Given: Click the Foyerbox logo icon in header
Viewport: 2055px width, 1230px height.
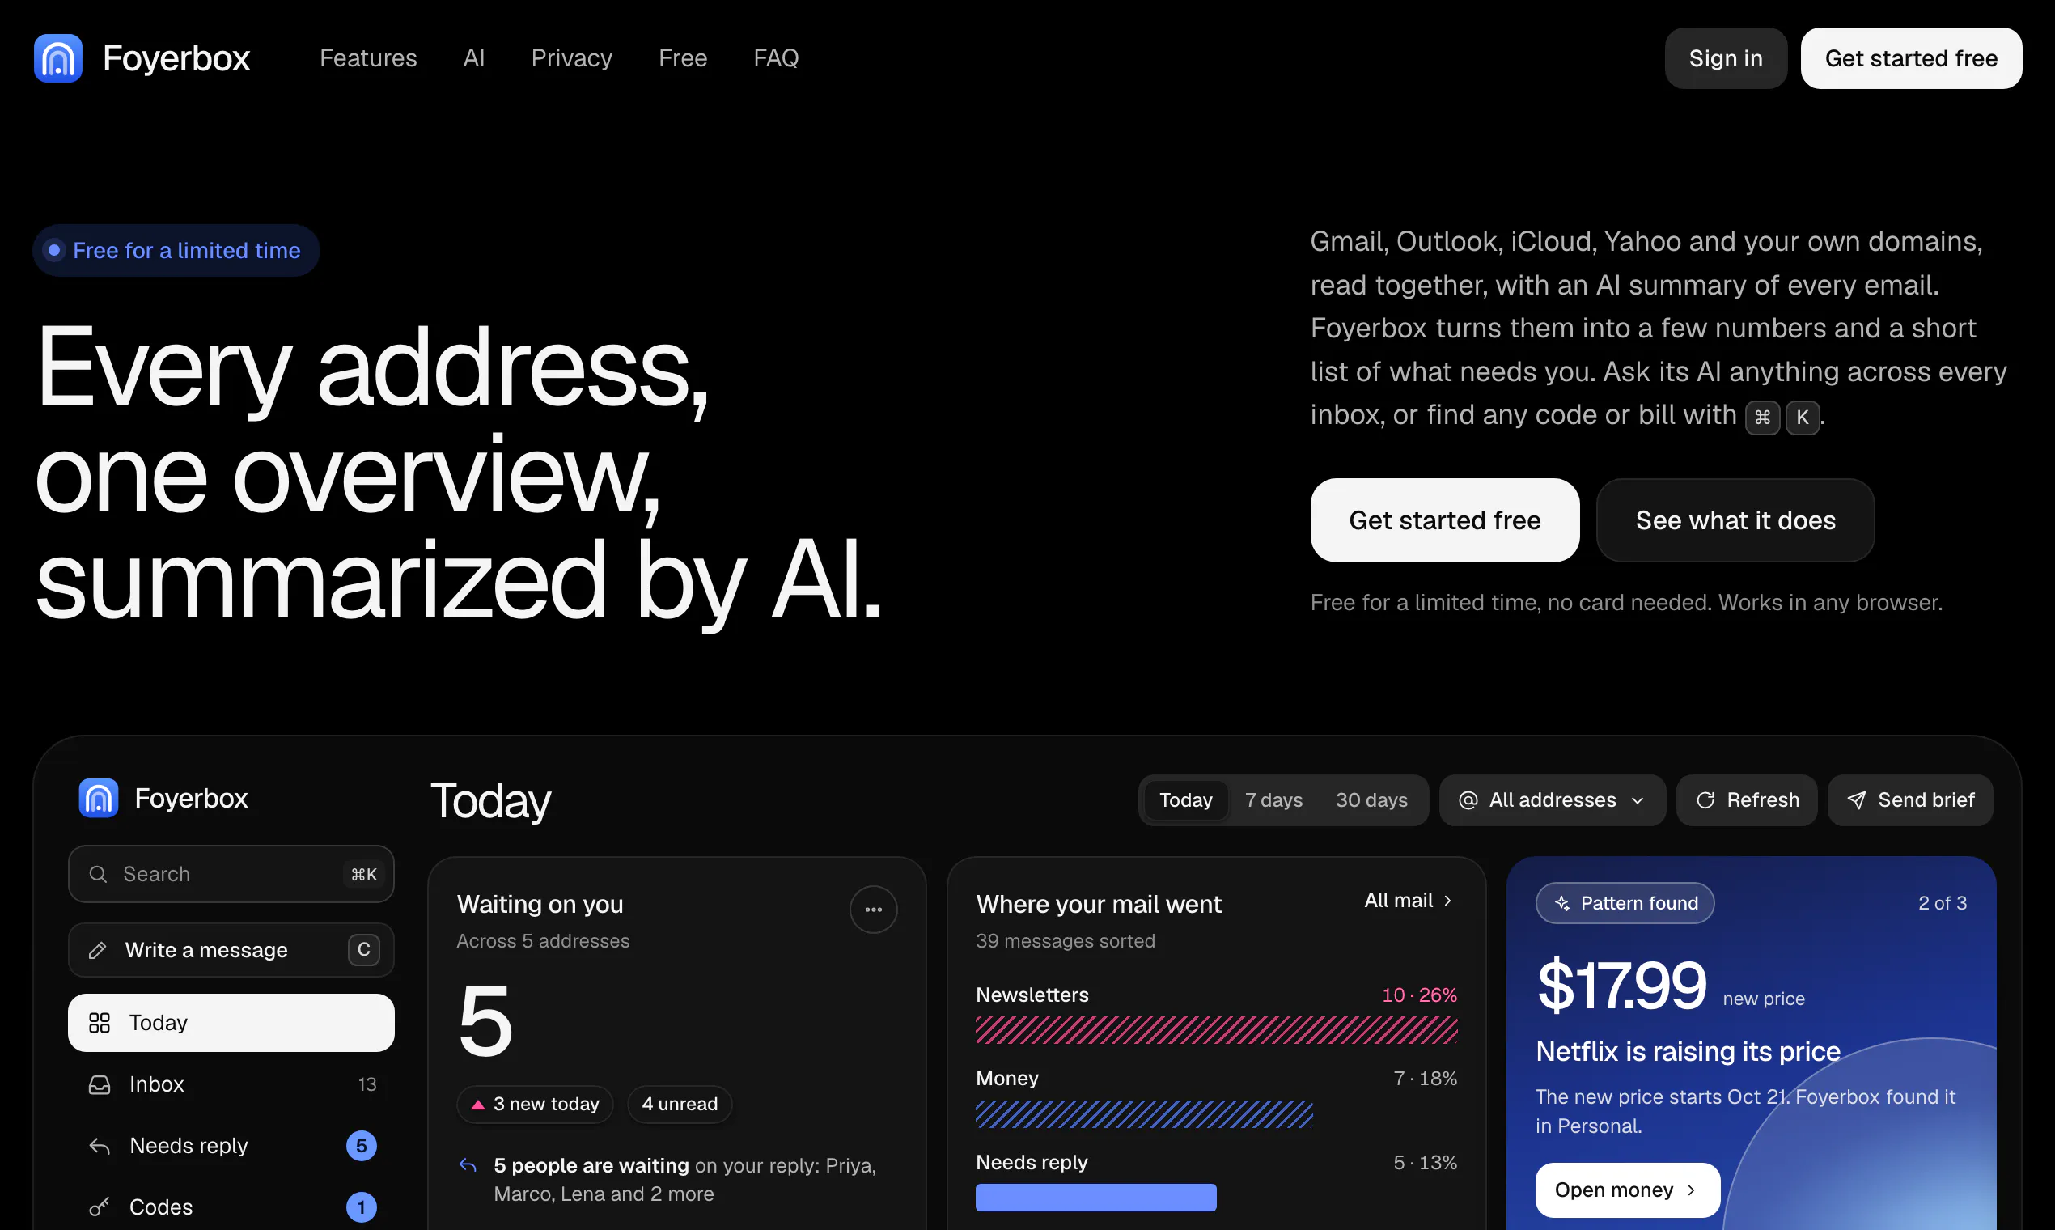Looking at the screenshot, I should 58,58.
